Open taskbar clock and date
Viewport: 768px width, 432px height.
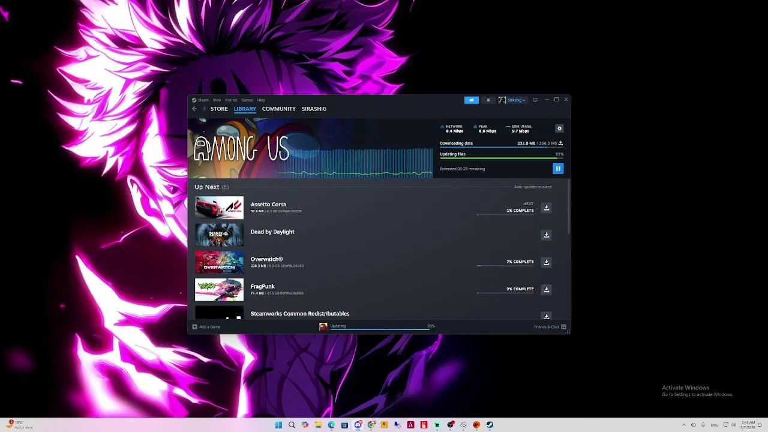pos(748,425)
